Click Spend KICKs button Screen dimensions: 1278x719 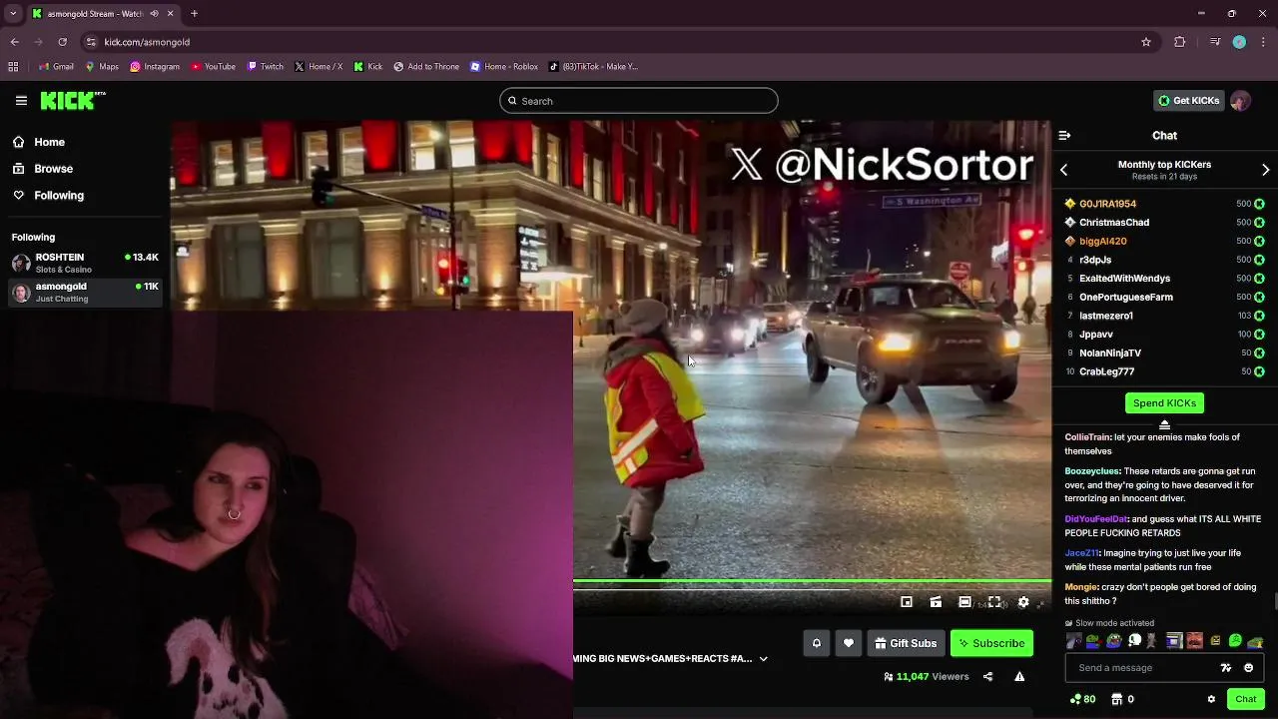click(x=1164, y=402)
